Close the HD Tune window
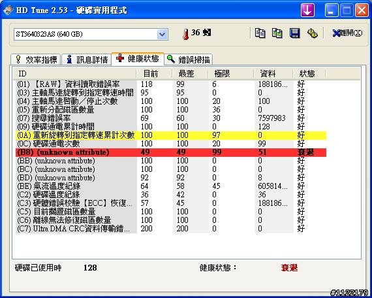Image resolution: width=372 pixels, height=298 pixels. [362, 10]
